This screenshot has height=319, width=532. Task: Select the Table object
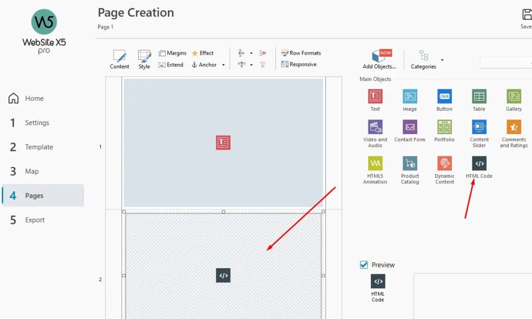(x=478, y=100)
